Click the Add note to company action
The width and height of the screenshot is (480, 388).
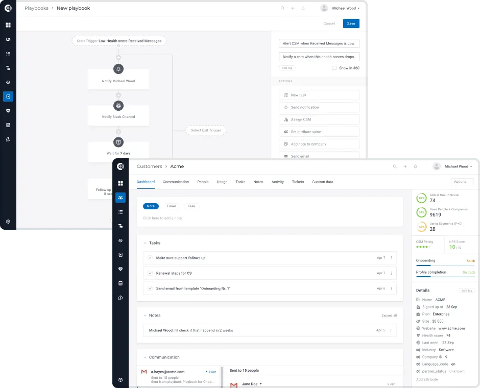tap(319, 143)
